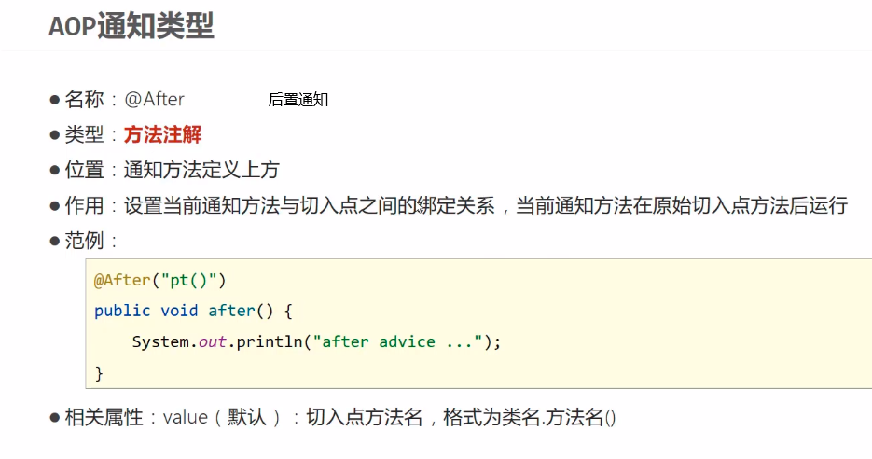
Task: Click the 名称 bullet label
Action: click(84, 100)
